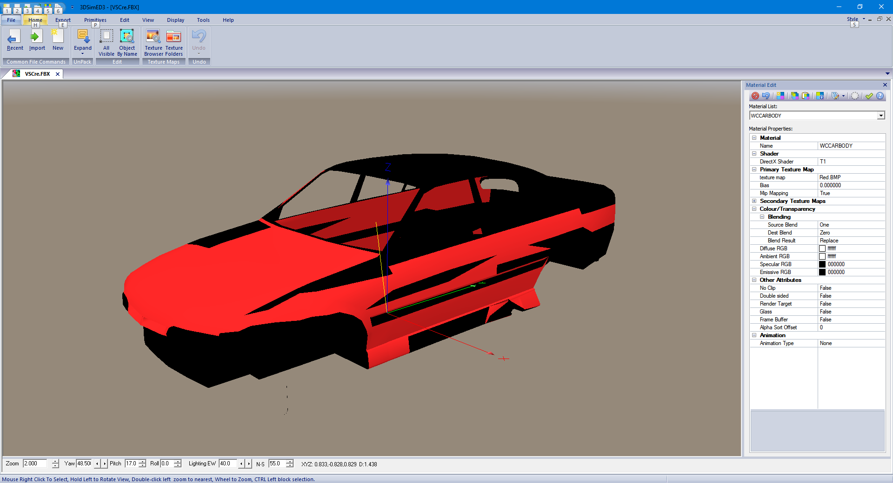This screenshot has height=483, width=893.
Task: Collapse the Other Attributes group
Action: coord(754,280)
